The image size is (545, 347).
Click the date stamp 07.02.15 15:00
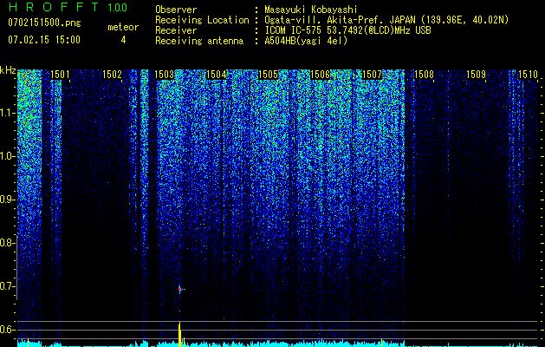(44, 40)
